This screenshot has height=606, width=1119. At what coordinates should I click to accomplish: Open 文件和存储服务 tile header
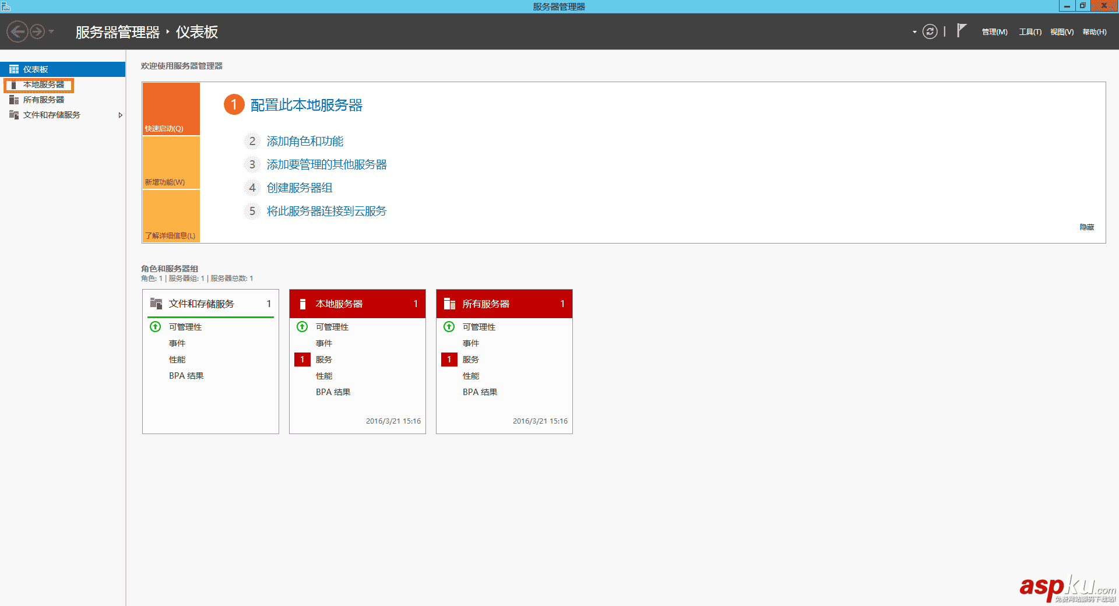(210, 304)
